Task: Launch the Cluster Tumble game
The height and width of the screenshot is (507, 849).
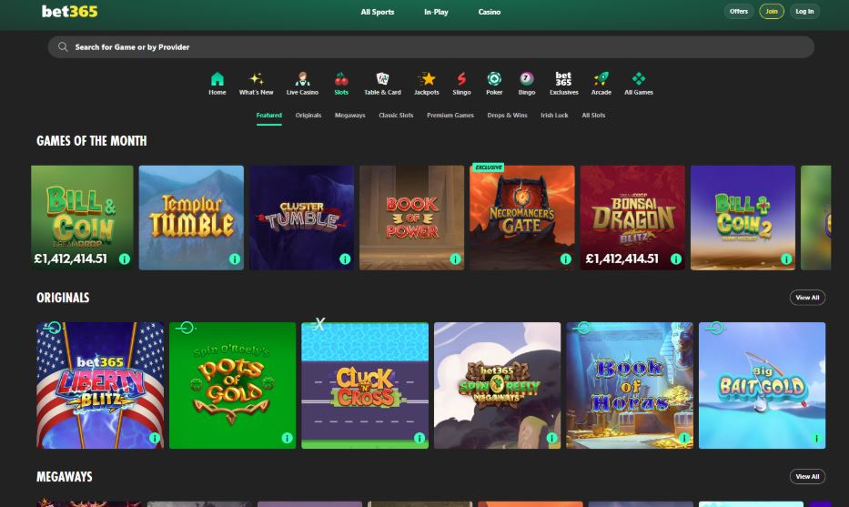Action: click(301, 218)
